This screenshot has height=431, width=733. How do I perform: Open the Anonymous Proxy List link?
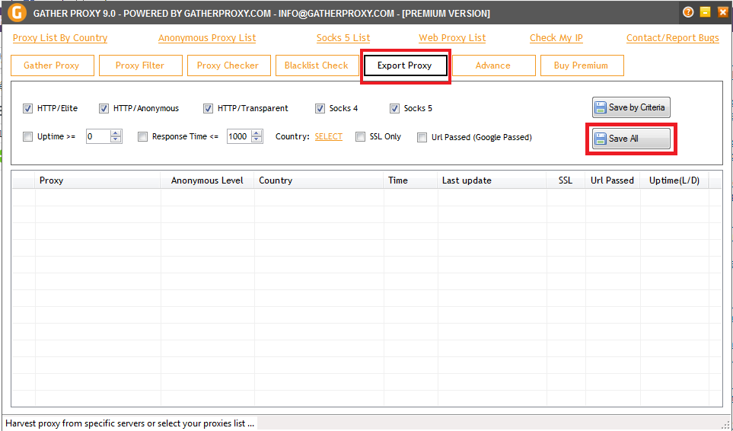point(207,38)
